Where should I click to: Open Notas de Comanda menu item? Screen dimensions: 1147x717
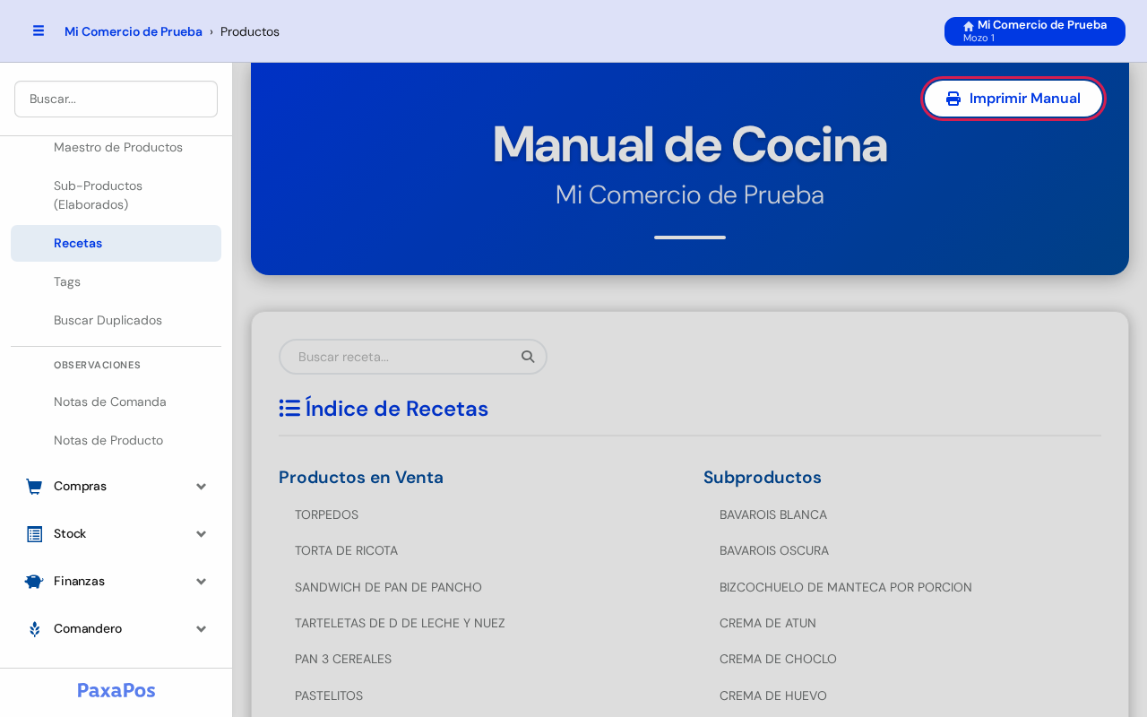[116, 402]
